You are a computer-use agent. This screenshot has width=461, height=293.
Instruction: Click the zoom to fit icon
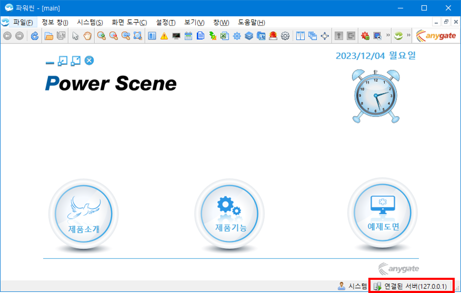137,36
